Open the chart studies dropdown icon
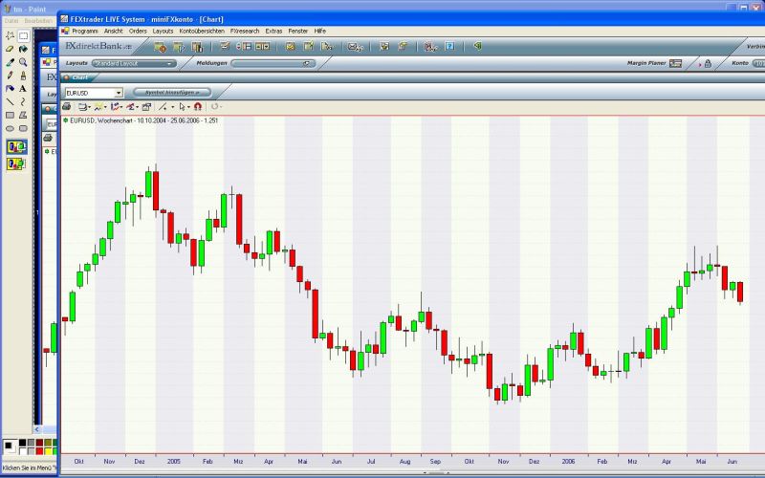Screen dimensions: 765x478 116,106
